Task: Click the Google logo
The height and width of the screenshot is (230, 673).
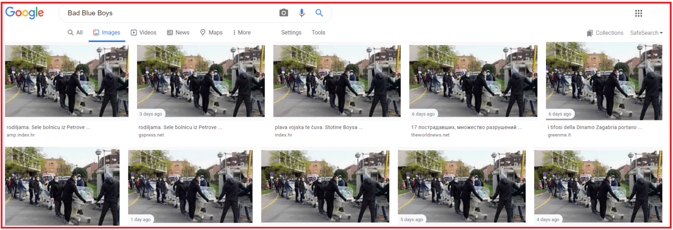Action: 24,13
